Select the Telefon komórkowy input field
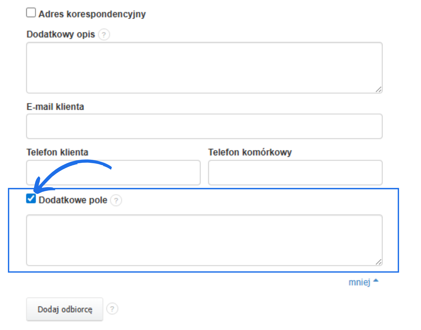421x330 pixels. [x=295, y=173]
